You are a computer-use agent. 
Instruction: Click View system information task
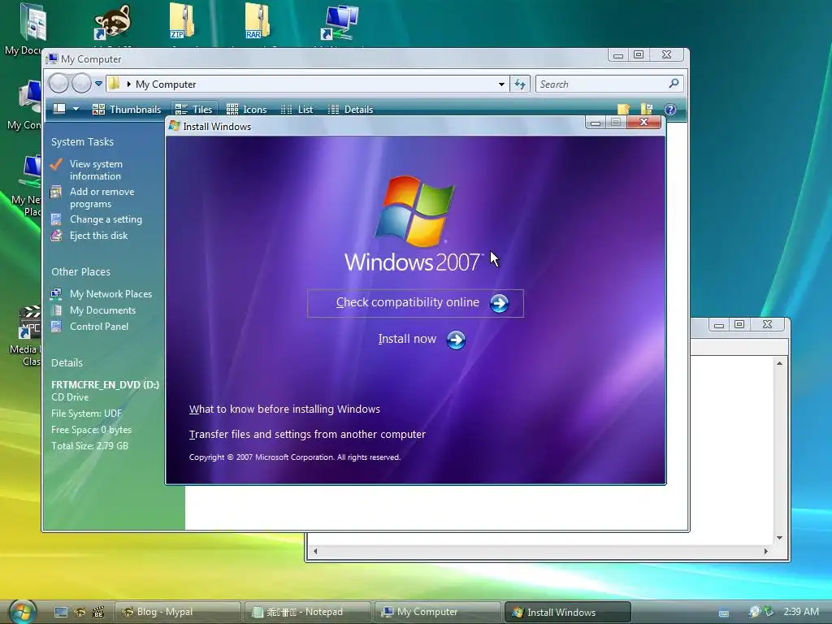96,170
